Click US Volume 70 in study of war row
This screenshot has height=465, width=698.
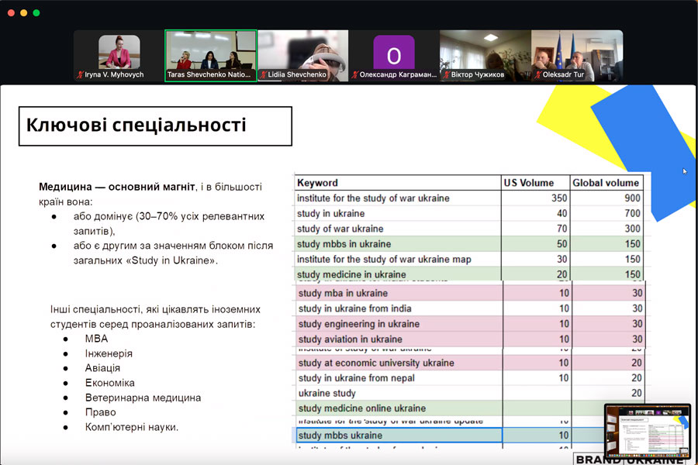click(x=562, y=229)
